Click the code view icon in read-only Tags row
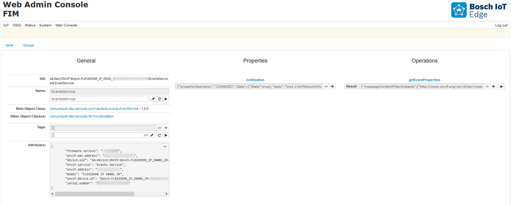511x205 pixels. tap(160, 128)
